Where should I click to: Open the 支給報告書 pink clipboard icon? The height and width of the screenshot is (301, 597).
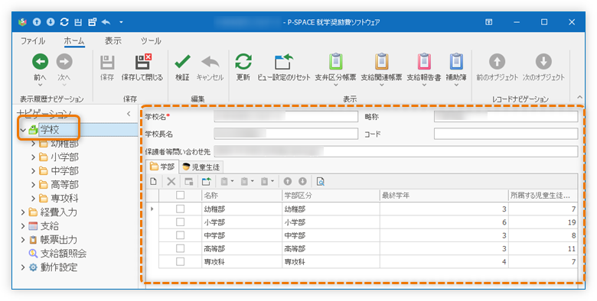click(x=424, y=61)
